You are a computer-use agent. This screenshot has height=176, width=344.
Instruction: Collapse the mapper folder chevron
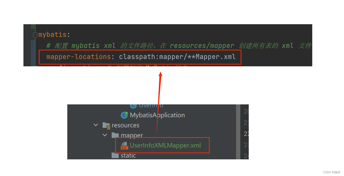(x=105, y=135)
